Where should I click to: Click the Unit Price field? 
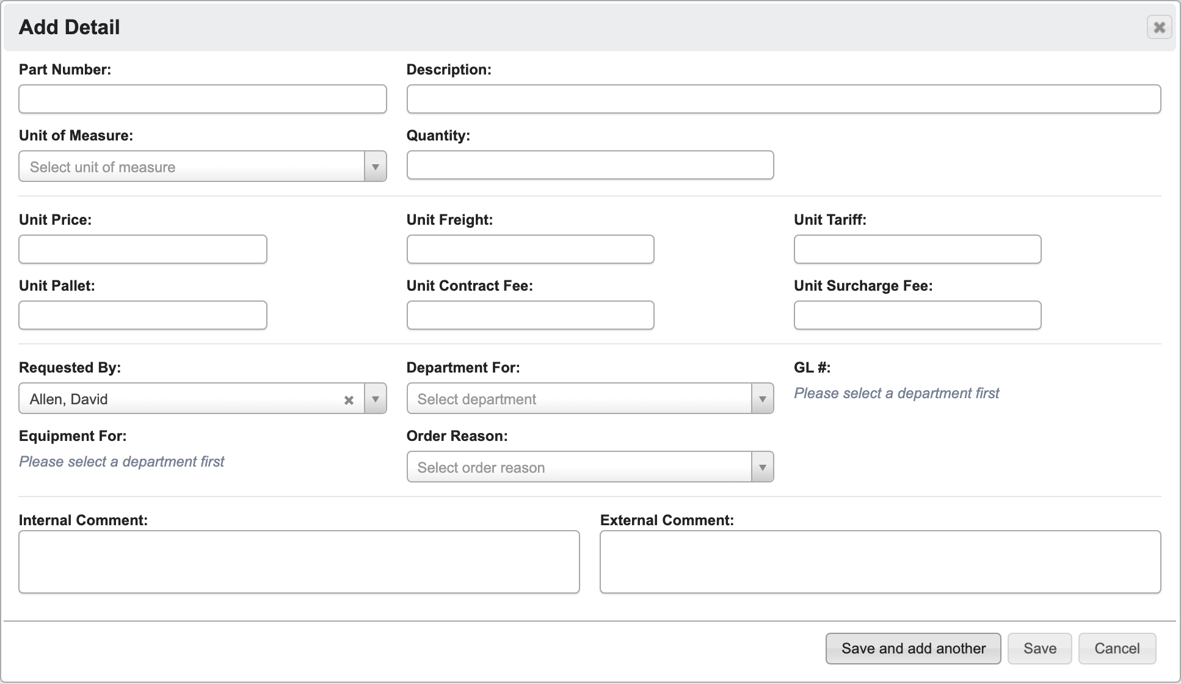coord(143,249)
